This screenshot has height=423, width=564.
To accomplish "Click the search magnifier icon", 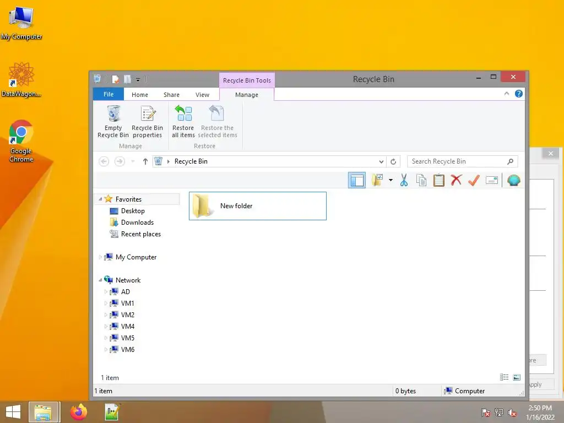I will pos(510,161).
